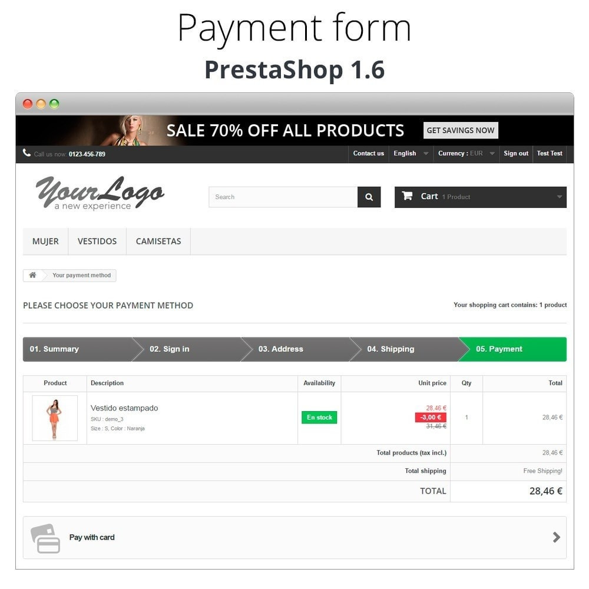The height and width of the screenshot is (589, 589).
Task: Expand the Cart dropdown arrow
Action: [560, 197]
